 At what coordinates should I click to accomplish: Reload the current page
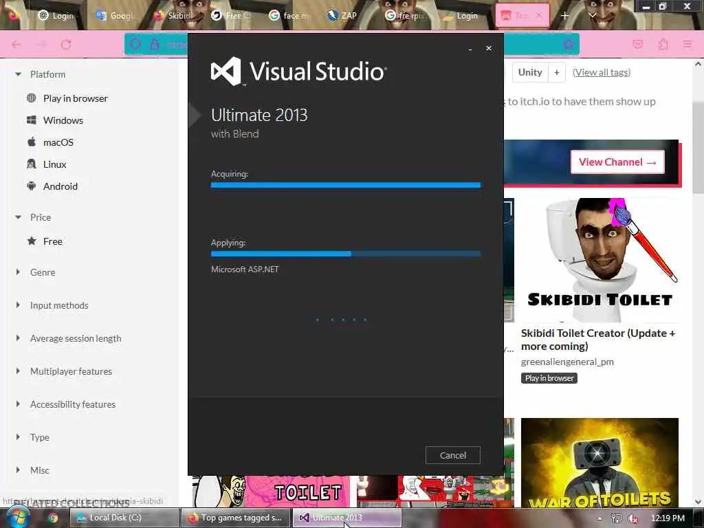[66, 44]
